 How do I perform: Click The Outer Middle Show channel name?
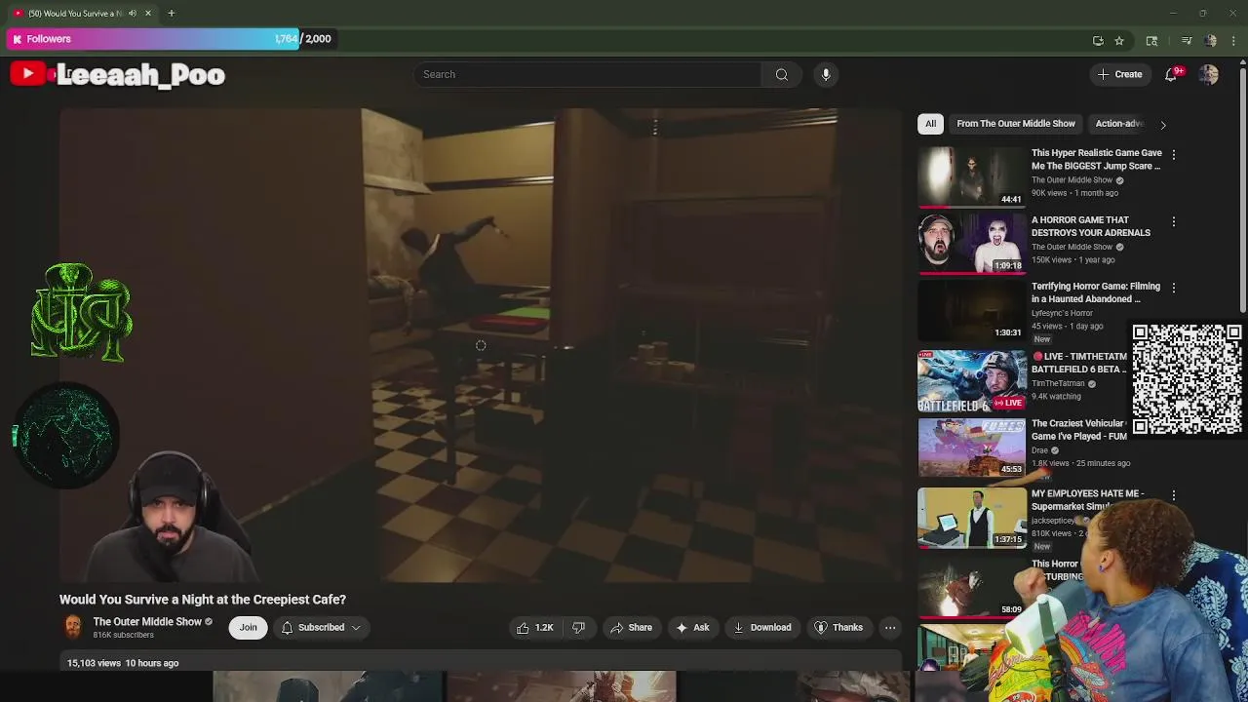pyautogui.click(x=147, y=622)
